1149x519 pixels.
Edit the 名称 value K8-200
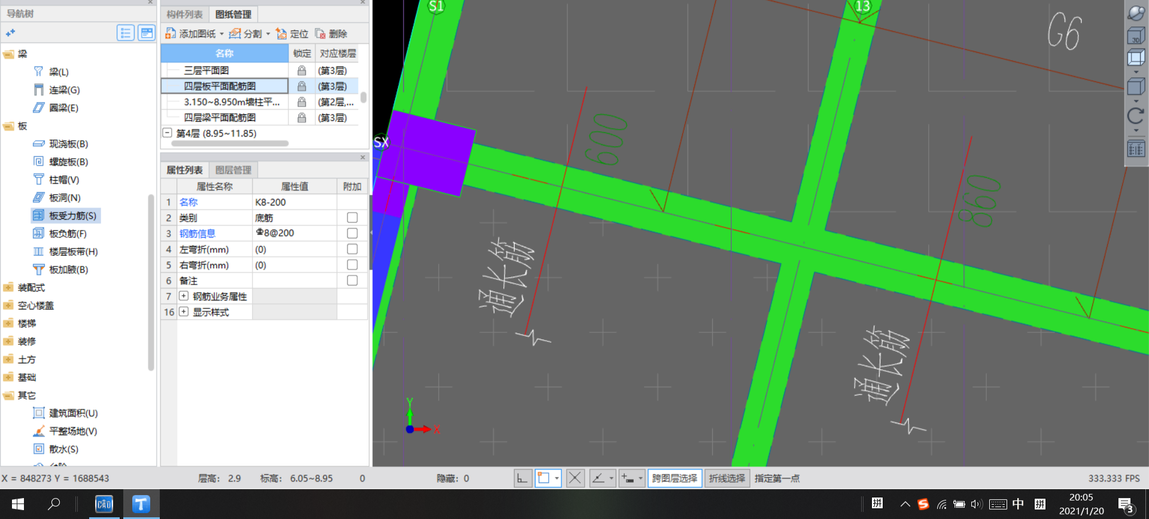[x=294, y=202]
